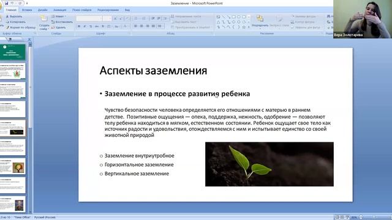
Task: Open the Шрифт group dialog launcher
Action: (129, 33)
